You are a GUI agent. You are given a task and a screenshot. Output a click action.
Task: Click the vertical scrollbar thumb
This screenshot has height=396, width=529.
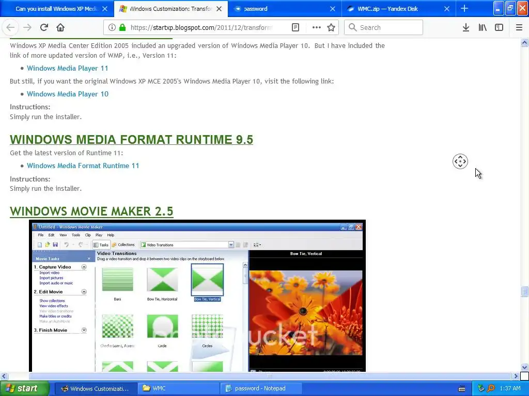point(524,291)
